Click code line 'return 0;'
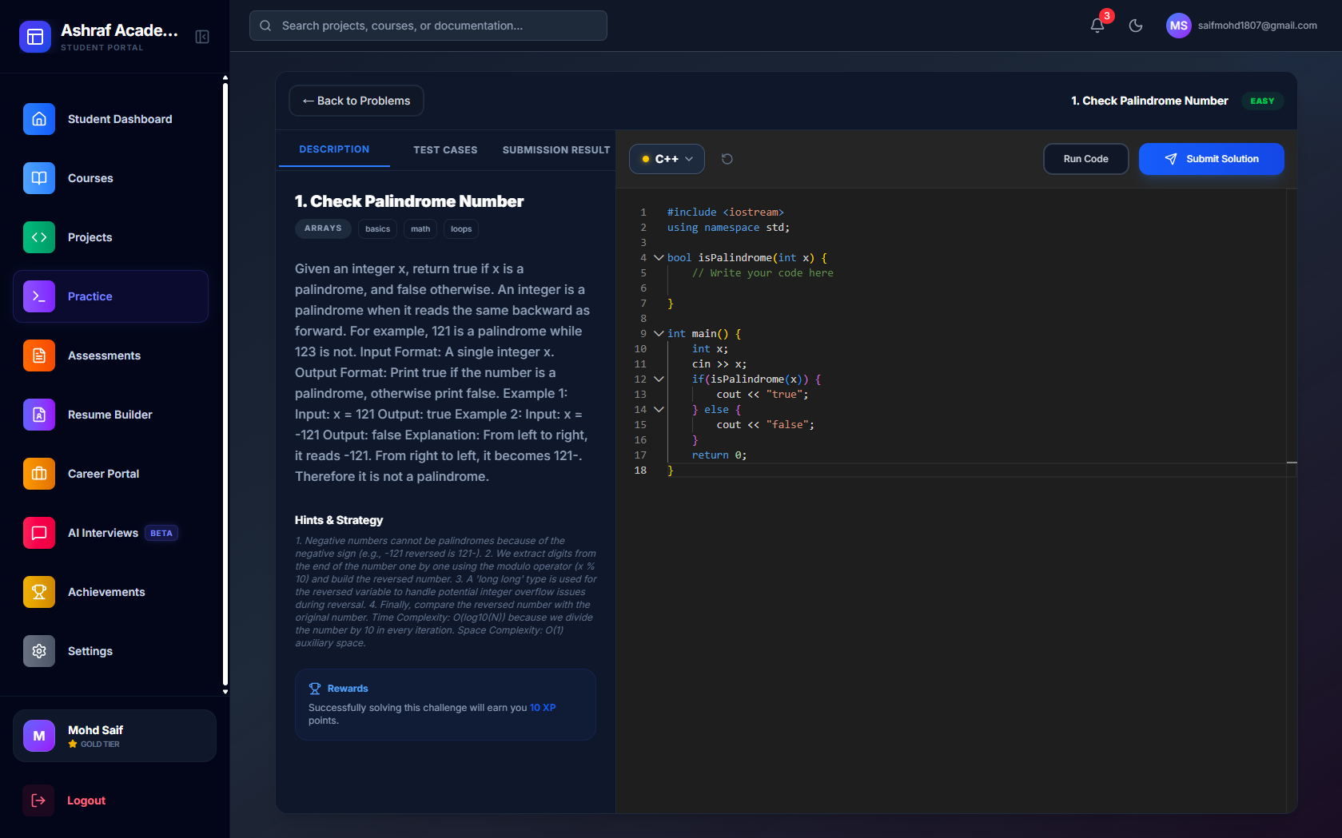This screenshot has height=838, width=1342. (x=719, y=455)
